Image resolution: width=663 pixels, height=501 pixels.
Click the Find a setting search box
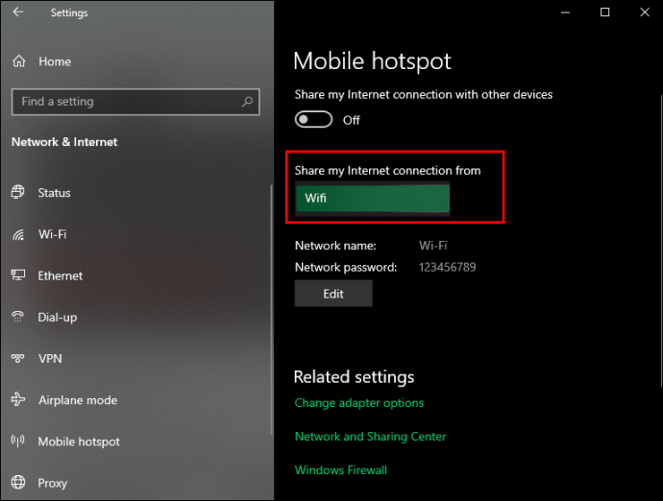(135, 102)
